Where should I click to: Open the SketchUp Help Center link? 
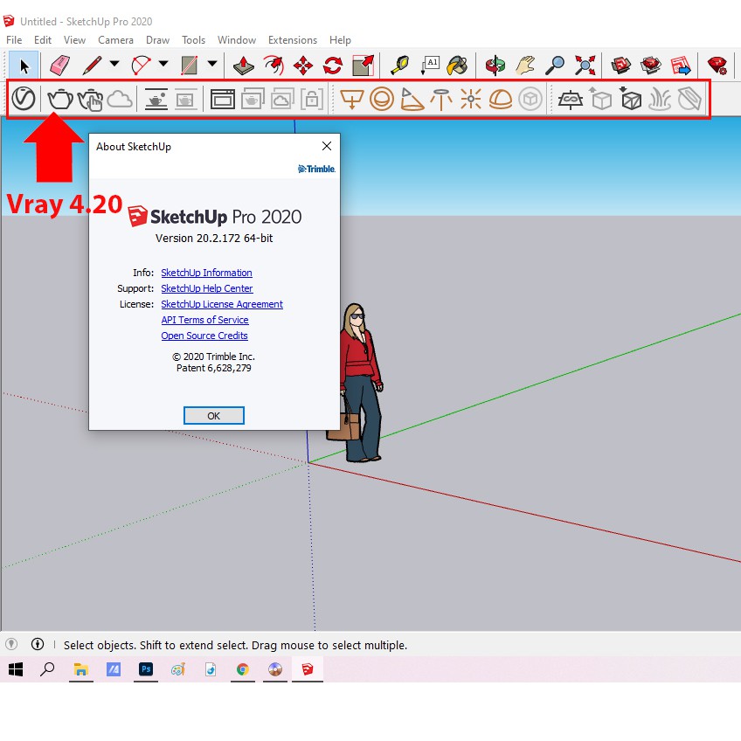(x=206, y=288)
